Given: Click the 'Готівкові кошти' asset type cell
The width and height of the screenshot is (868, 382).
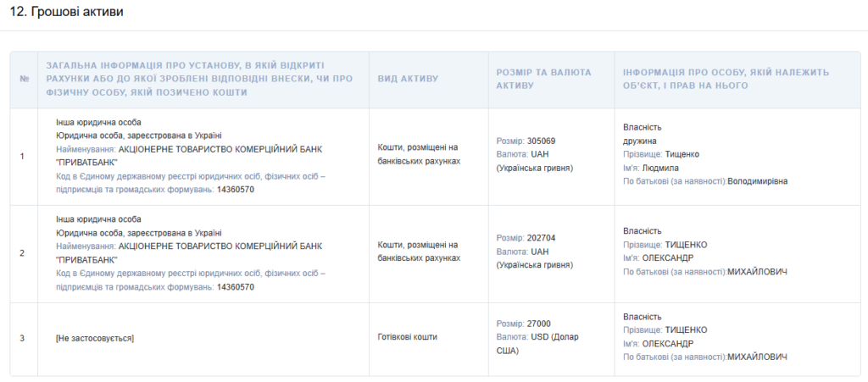Looking at the screenshot, I should point(408,337).
